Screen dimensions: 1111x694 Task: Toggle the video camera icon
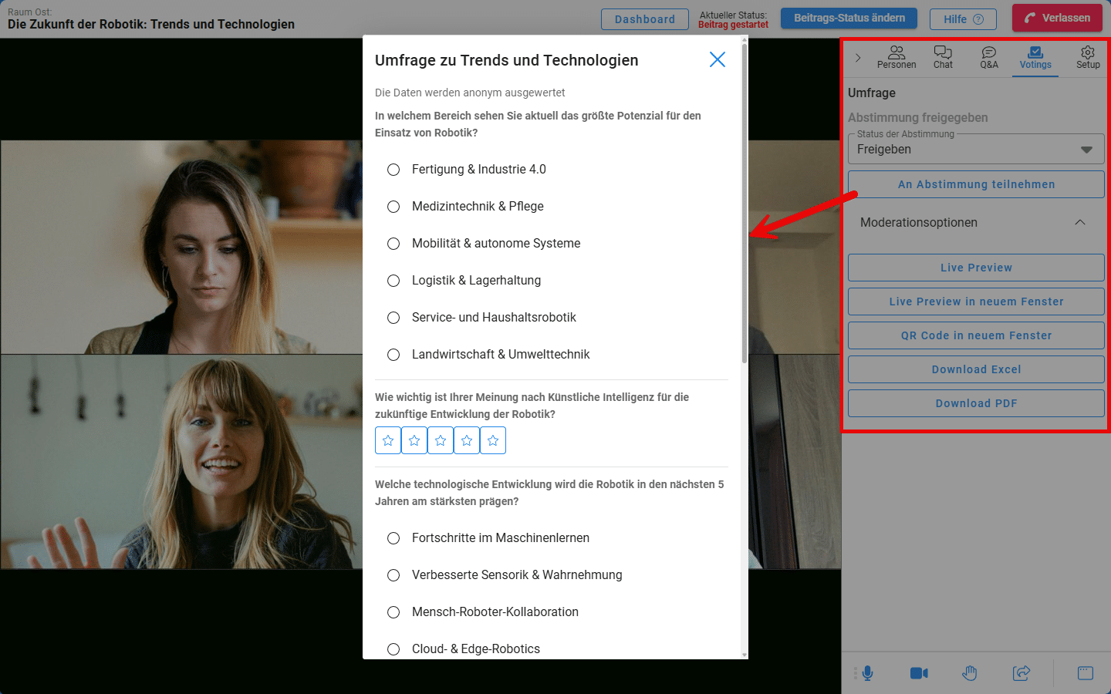click(x=919, y=673)
